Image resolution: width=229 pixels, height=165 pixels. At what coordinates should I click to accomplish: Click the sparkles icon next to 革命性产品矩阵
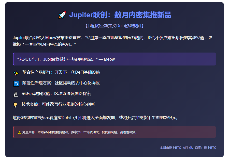click(x=16, y=73)
